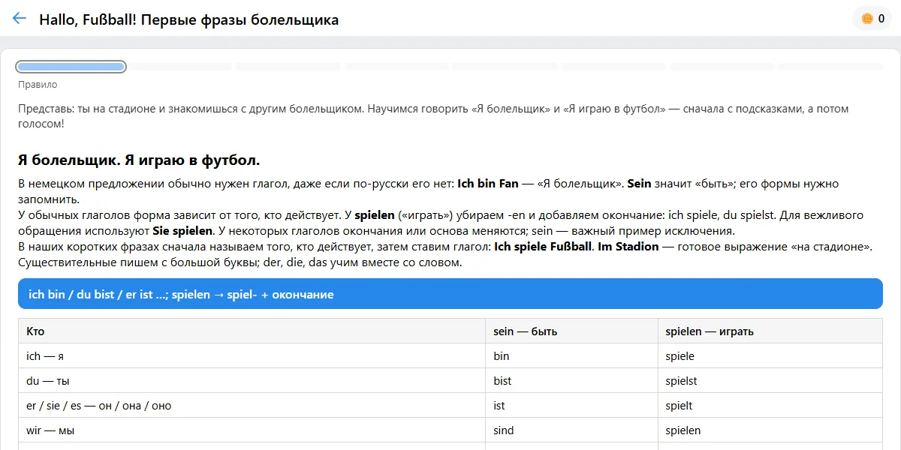Click the 'bin' table cell
This screenshot has width=901, height=450.
pos(571,356)
